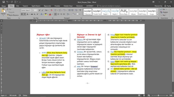Image resolution: width=174 pixels, height=97 pixels.
Task: Toggle show paragraph marks ¶
Action: [x=80, y=10]
